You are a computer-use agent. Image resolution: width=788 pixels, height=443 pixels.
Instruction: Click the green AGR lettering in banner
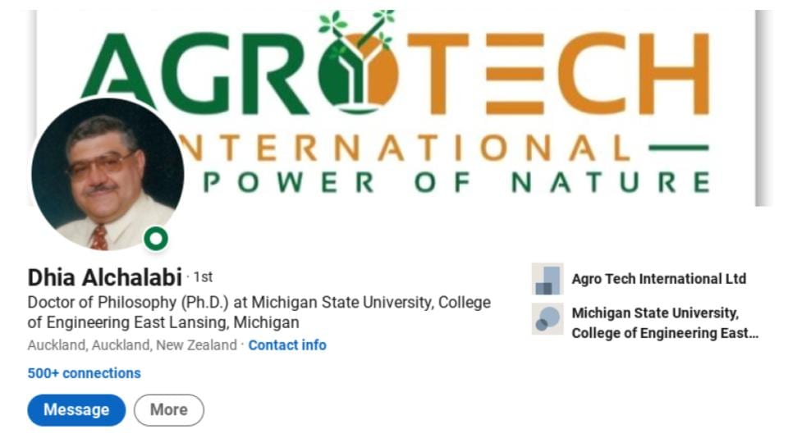coord(196,73)
